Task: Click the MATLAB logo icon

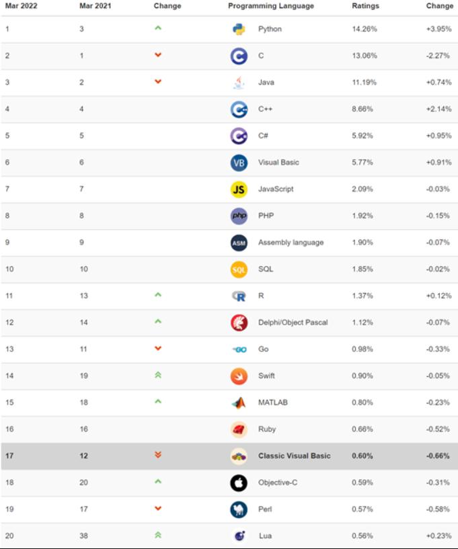Action: [x=239, y=403]
